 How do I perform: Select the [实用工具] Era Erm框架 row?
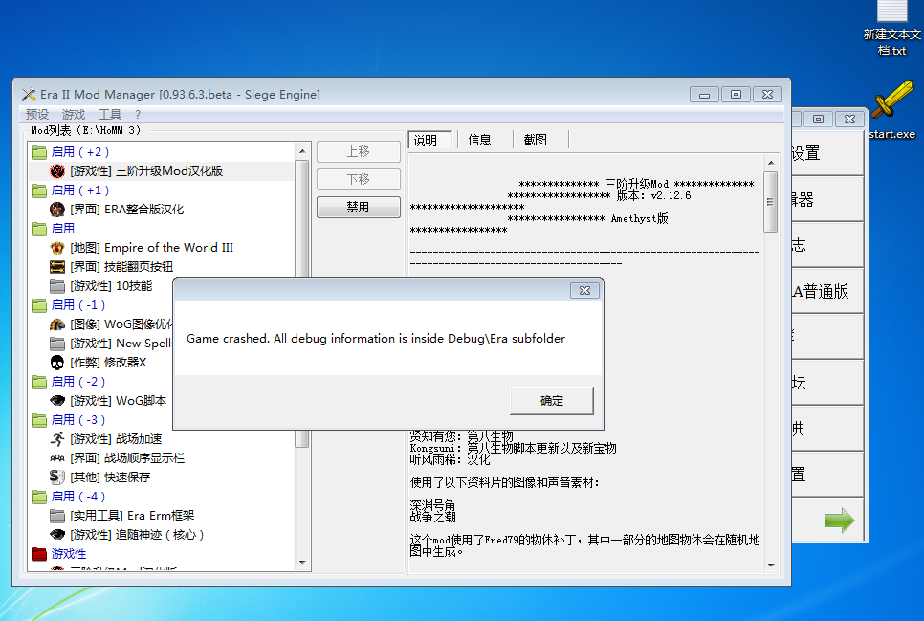tap(162, 516)
